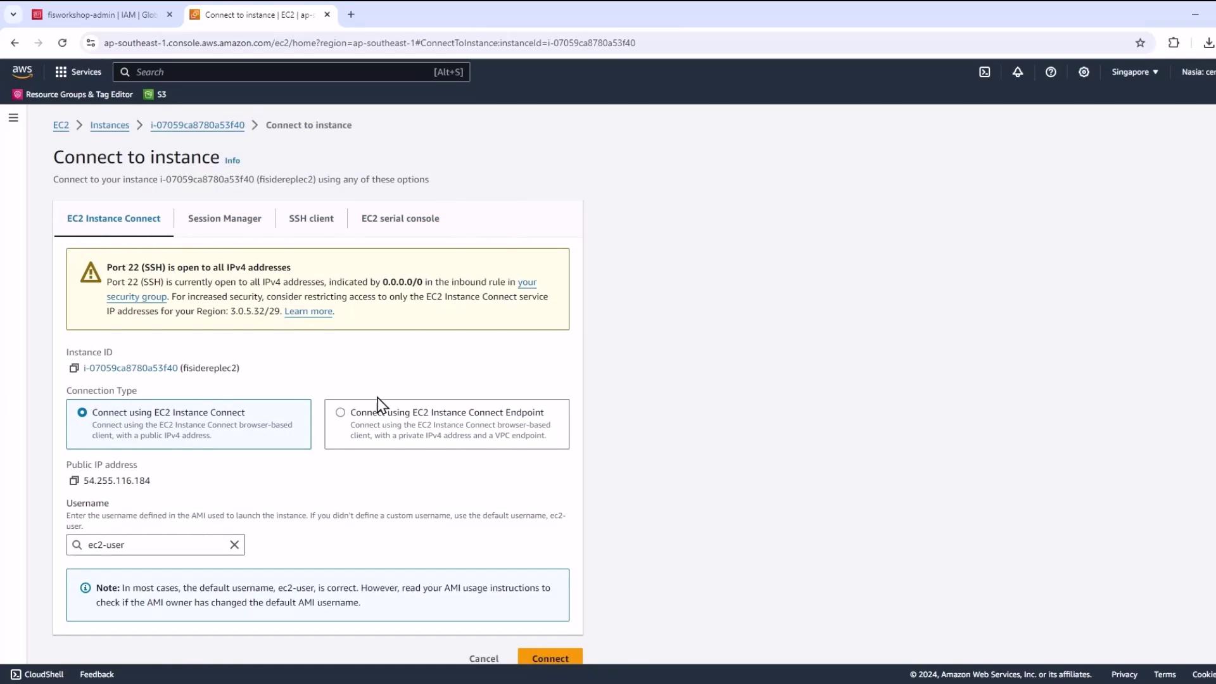Select EC2 Instance Connect Endpoint radio option
The height and width of the screenshot is (684, 1216).
(341, 412)
